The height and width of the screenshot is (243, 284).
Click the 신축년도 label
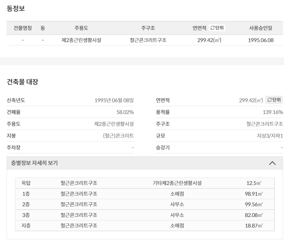[x=16, y=100]
